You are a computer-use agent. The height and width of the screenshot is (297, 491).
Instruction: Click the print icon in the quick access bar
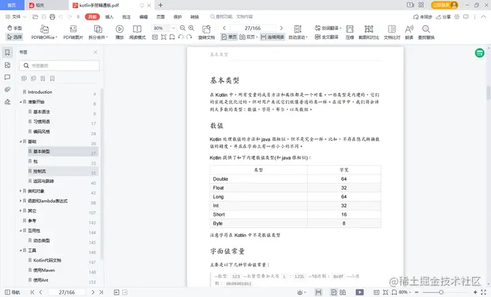[x=53, y=16]
